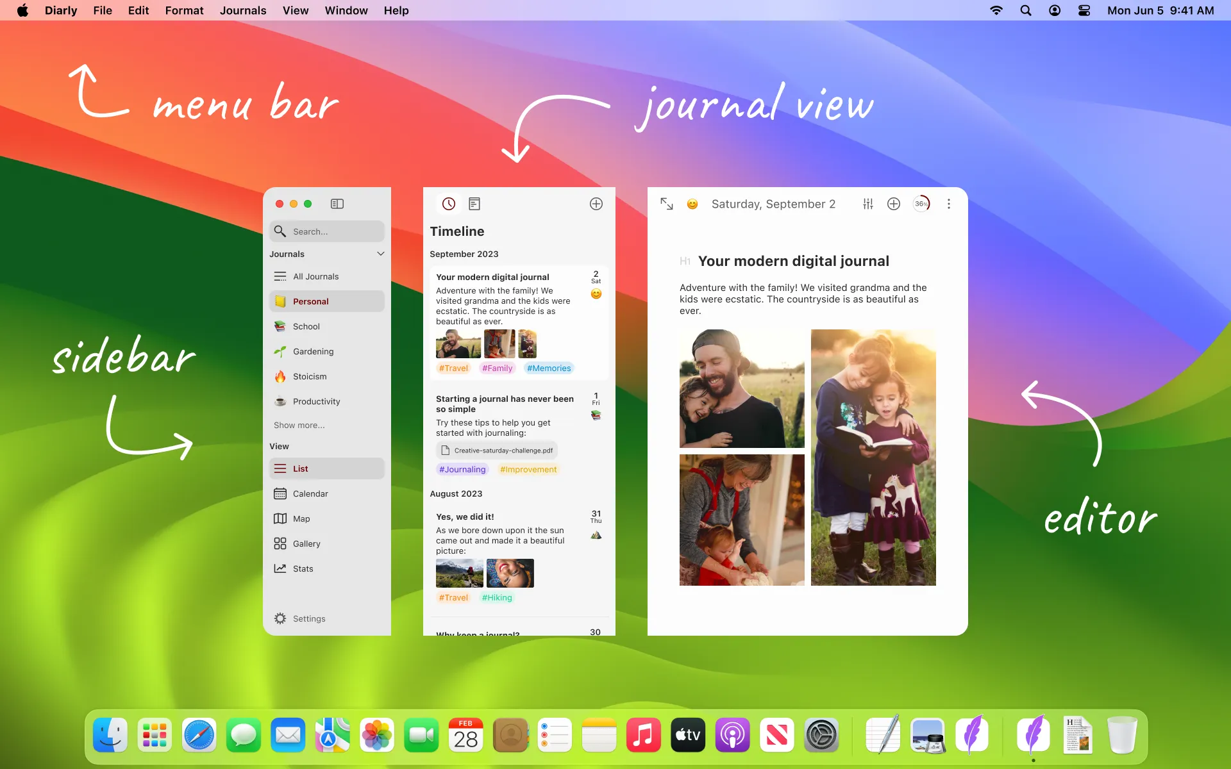Viewport: 1231px width, 769px height.
Task: Click mountain landscape thumbnail in August entry
Action: pos(460,573)
